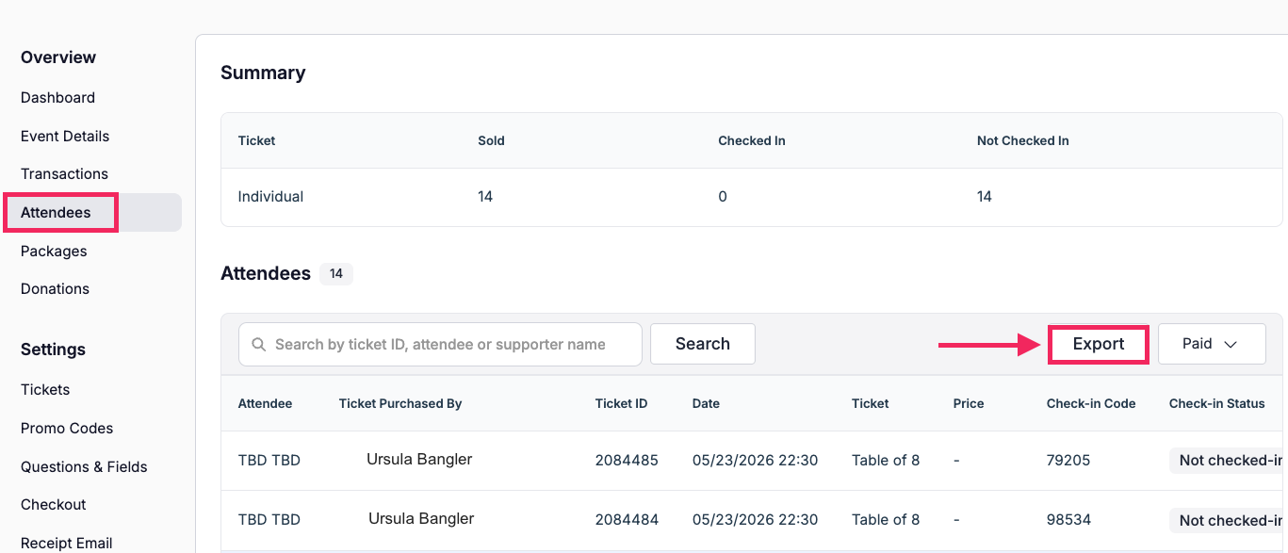The height and width of the screenshot is (553, 1288).
Task: Click check-in code 98534
Action: pyautogui.click(x=1068, y=520)
